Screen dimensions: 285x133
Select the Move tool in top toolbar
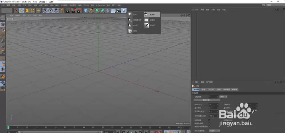coord(21,11)
